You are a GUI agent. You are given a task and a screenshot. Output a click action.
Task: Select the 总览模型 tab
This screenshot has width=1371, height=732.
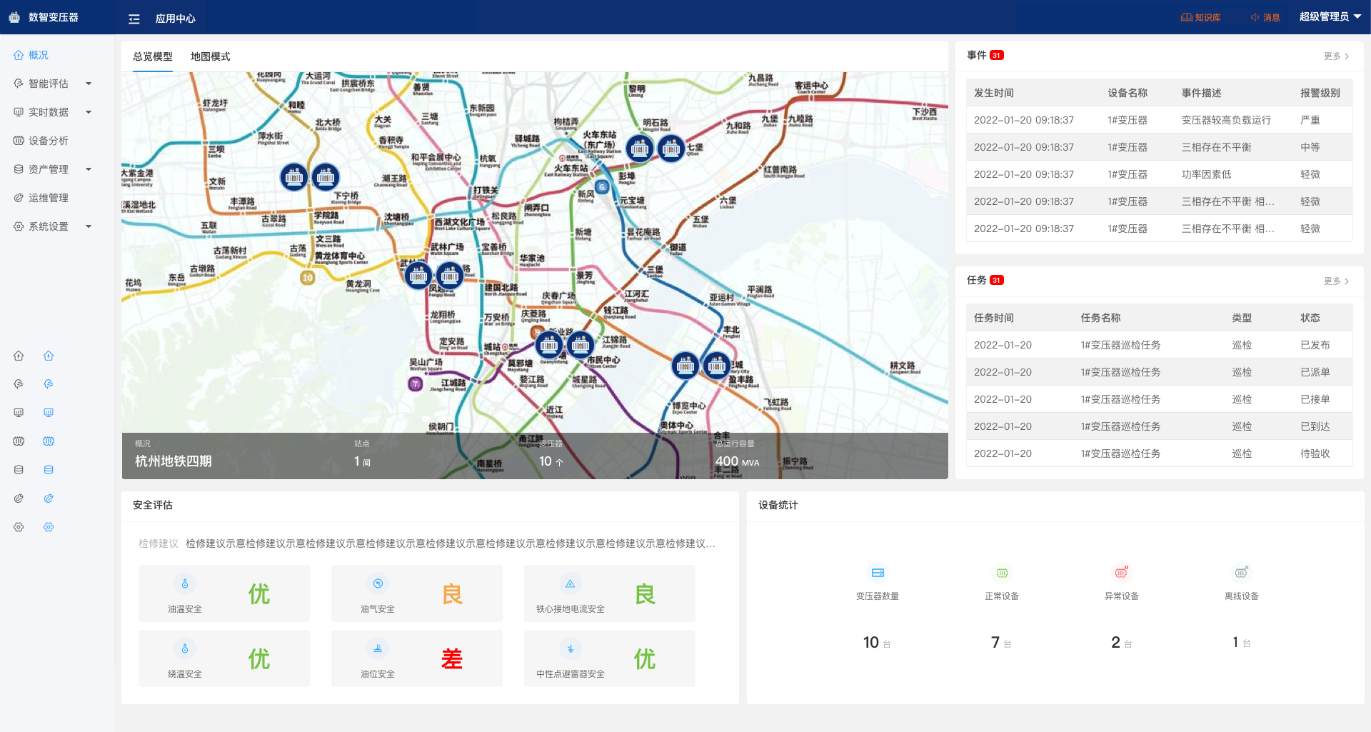click(152, 56)
